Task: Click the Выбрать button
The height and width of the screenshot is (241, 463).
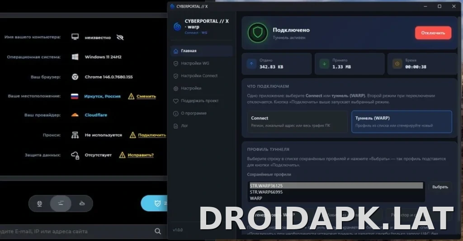Action: 440,187
